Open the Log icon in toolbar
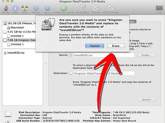The height and width of the screenshot is (123, 165). 159,8
